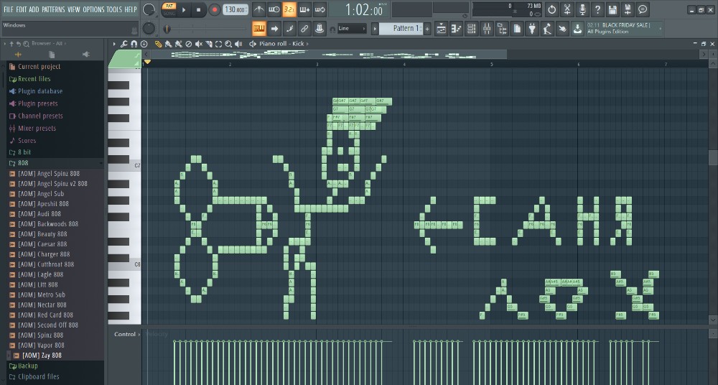Open the PATTERNS menu

pyautogui.click(x=54, y=9)
